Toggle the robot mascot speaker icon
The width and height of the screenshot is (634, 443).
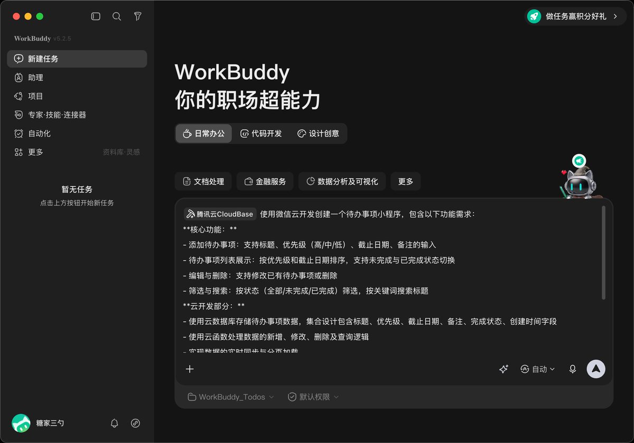(x=579, y=161)
